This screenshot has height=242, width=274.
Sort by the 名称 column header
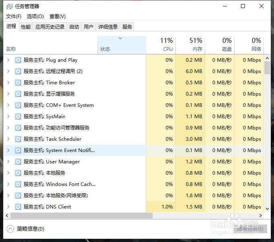pos(50,45)
